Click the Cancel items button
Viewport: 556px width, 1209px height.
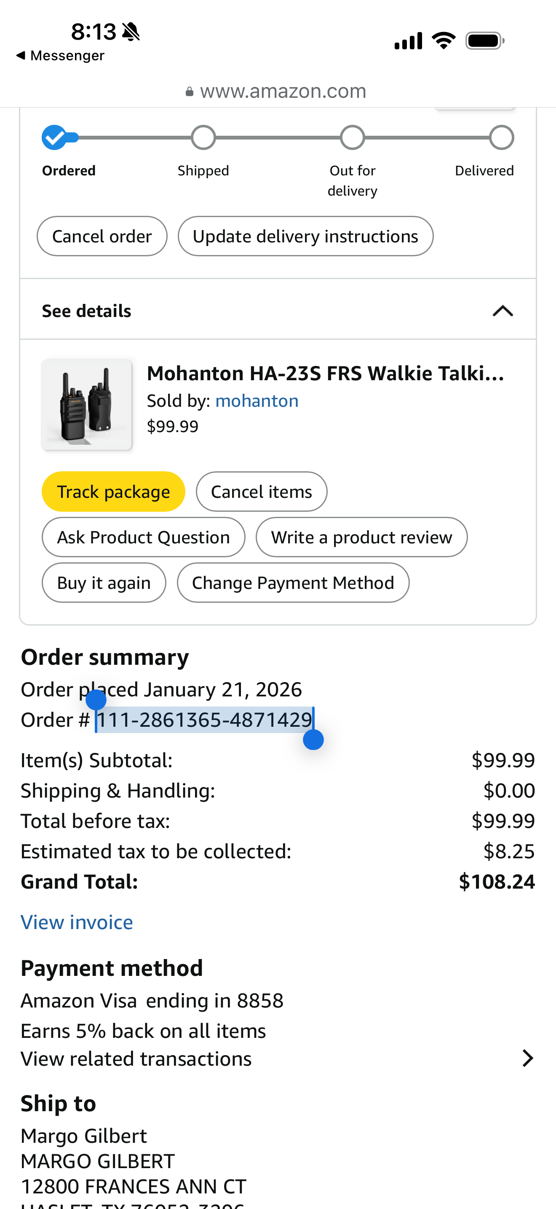tap(261, 492)
